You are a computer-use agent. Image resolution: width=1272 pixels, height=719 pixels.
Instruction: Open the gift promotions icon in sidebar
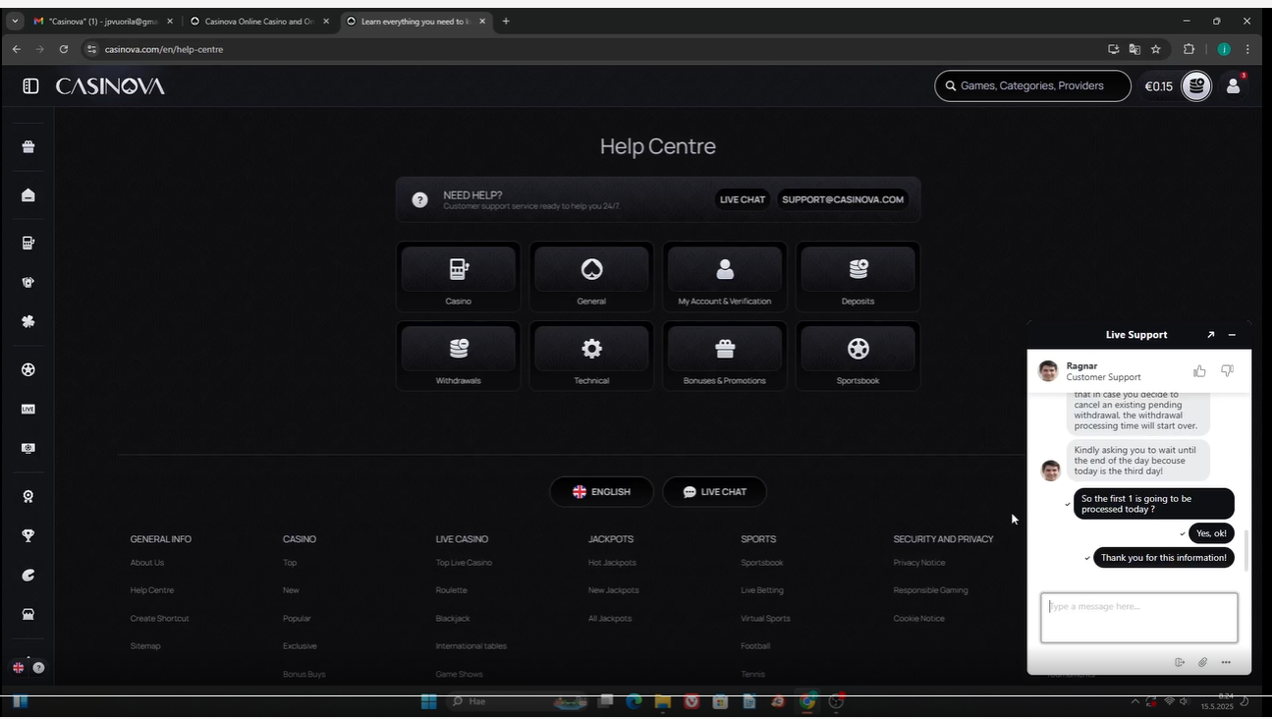tap(28, 146)
